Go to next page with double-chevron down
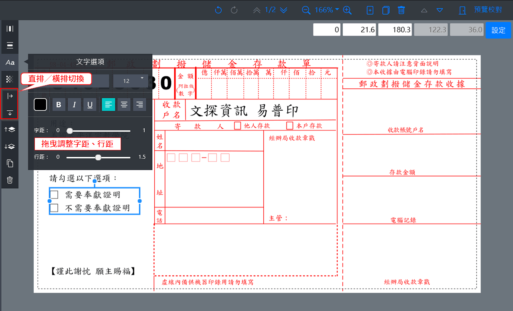 284,10
